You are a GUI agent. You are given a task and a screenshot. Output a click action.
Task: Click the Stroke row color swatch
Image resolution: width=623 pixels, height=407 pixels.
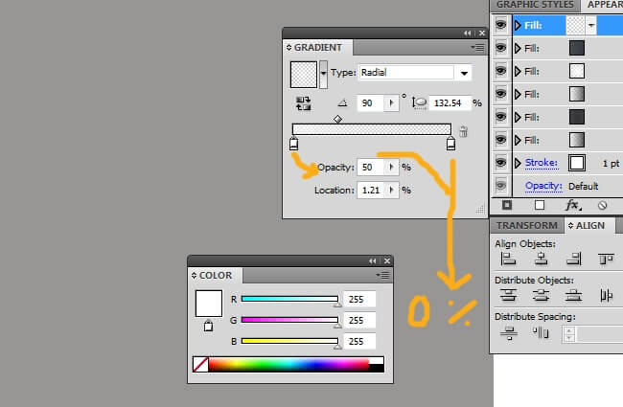point(576,163)
